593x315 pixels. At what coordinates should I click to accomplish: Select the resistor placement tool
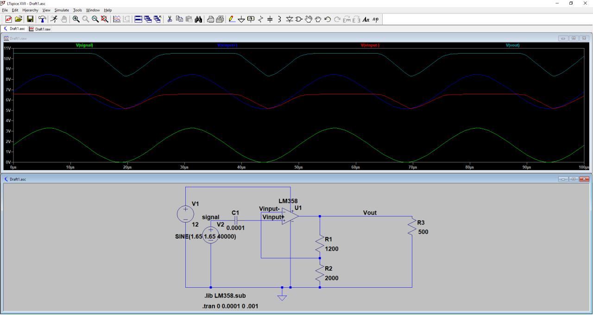coord(260,19)
